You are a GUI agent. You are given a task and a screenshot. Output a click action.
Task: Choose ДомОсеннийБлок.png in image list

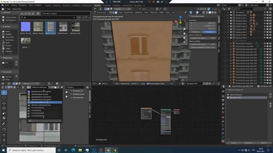pos(44,102)
